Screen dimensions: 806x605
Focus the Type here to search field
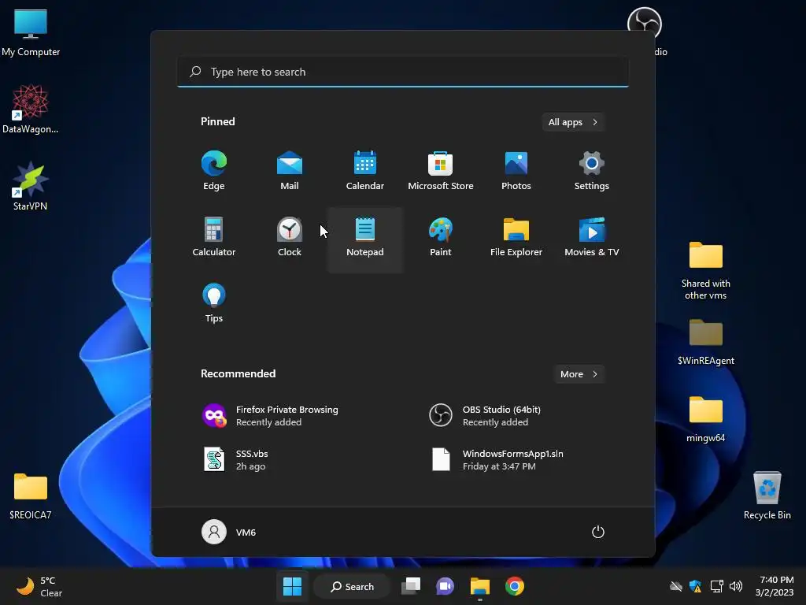click(x=403, y=72)
